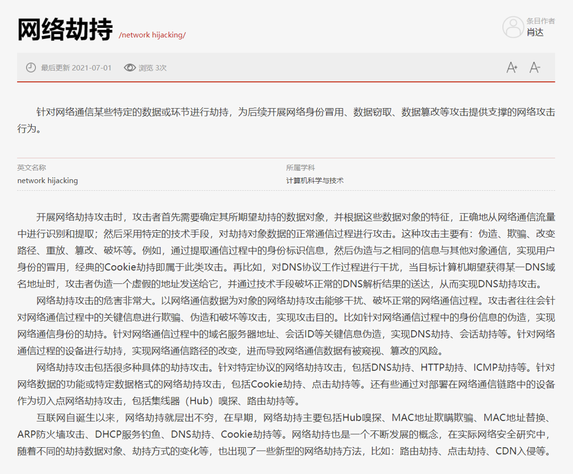The height and width of the screenshot is (474, 573).
Task: Click the red /network hijacking/ subtitle
Action: tap(152, 35)
